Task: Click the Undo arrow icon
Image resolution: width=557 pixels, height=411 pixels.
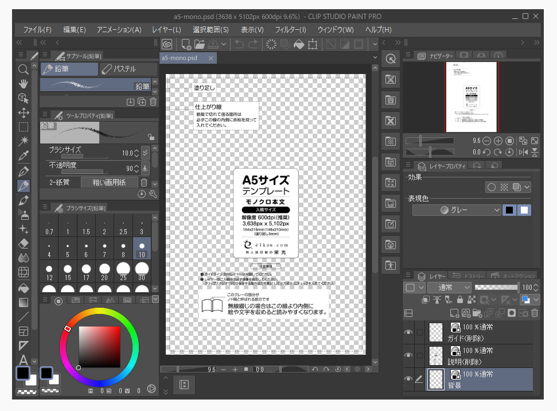Action: tap(239, 44)
